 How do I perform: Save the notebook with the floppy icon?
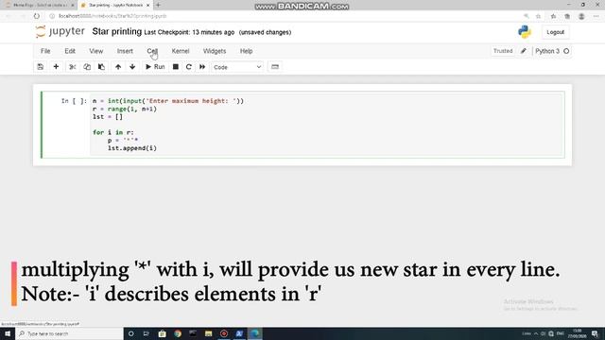coord(40,67)
